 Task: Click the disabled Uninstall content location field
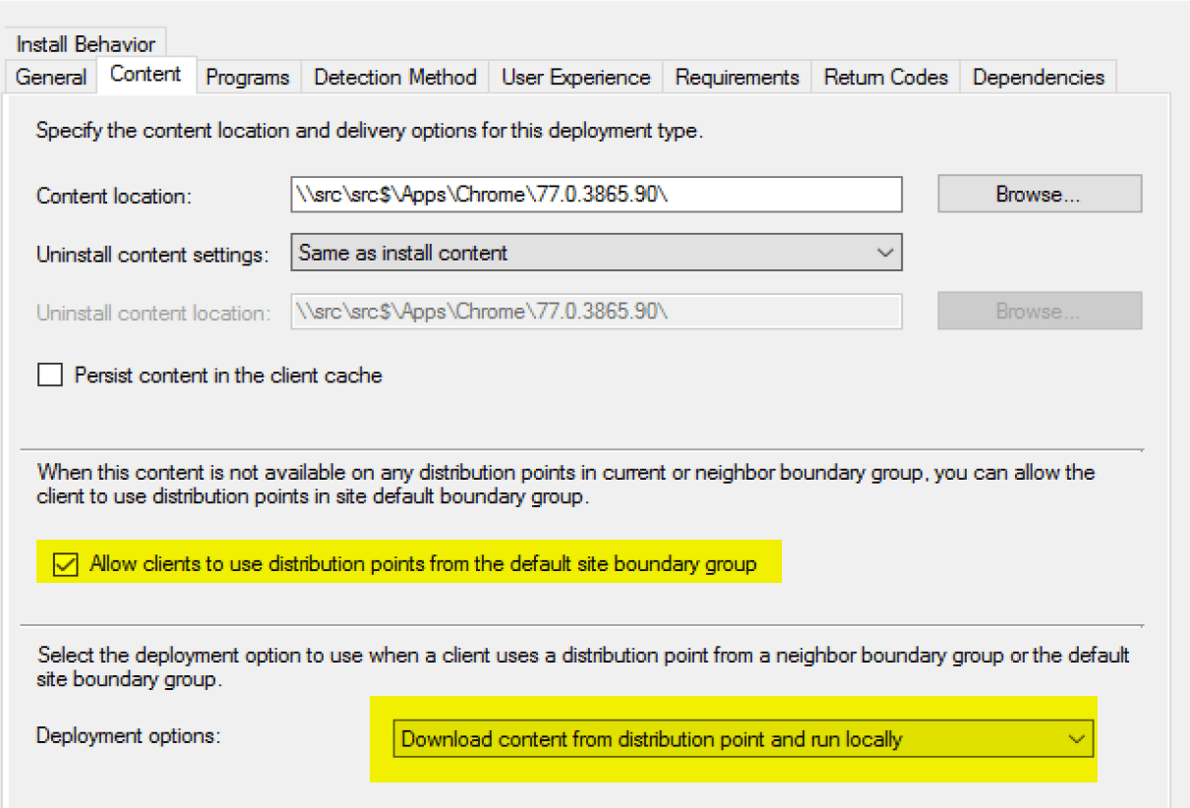coord(596,311)
